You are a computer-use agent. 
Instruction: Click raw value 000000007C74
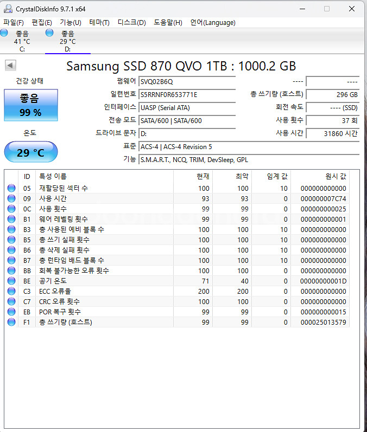(324, 198)
